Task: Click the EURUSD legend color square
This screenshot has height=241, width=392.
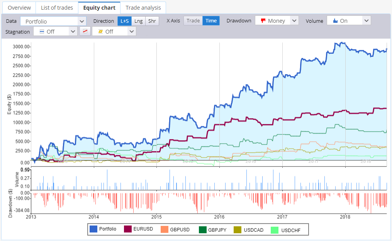Action: [x=128, y=229]
